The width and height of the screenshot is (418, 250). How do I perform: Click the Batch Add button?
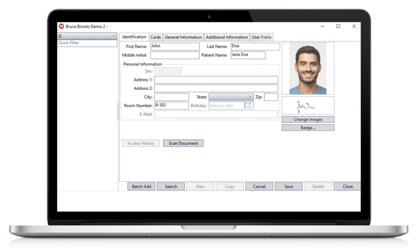click(141, 186)
